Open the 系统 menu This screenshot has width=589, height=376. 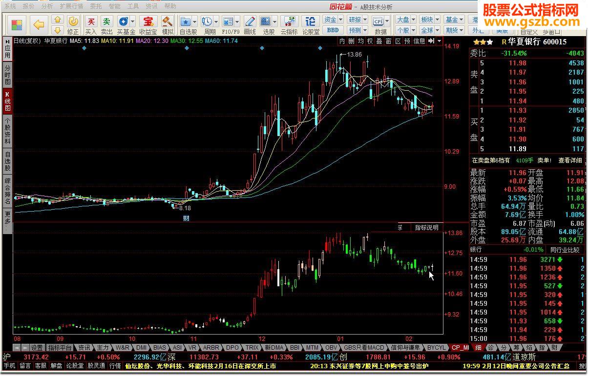point(10,6)
